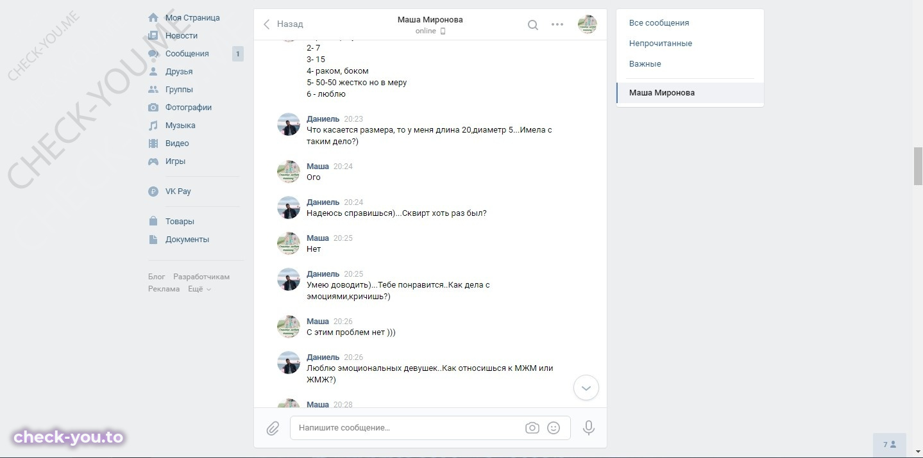The height and width of the screenshot is (458, 923).
Task: Click the paperclip attachment icon
Action: click(273, 428)
